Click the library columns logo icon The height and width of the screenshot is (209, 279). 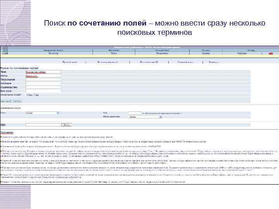pos(5,50)
